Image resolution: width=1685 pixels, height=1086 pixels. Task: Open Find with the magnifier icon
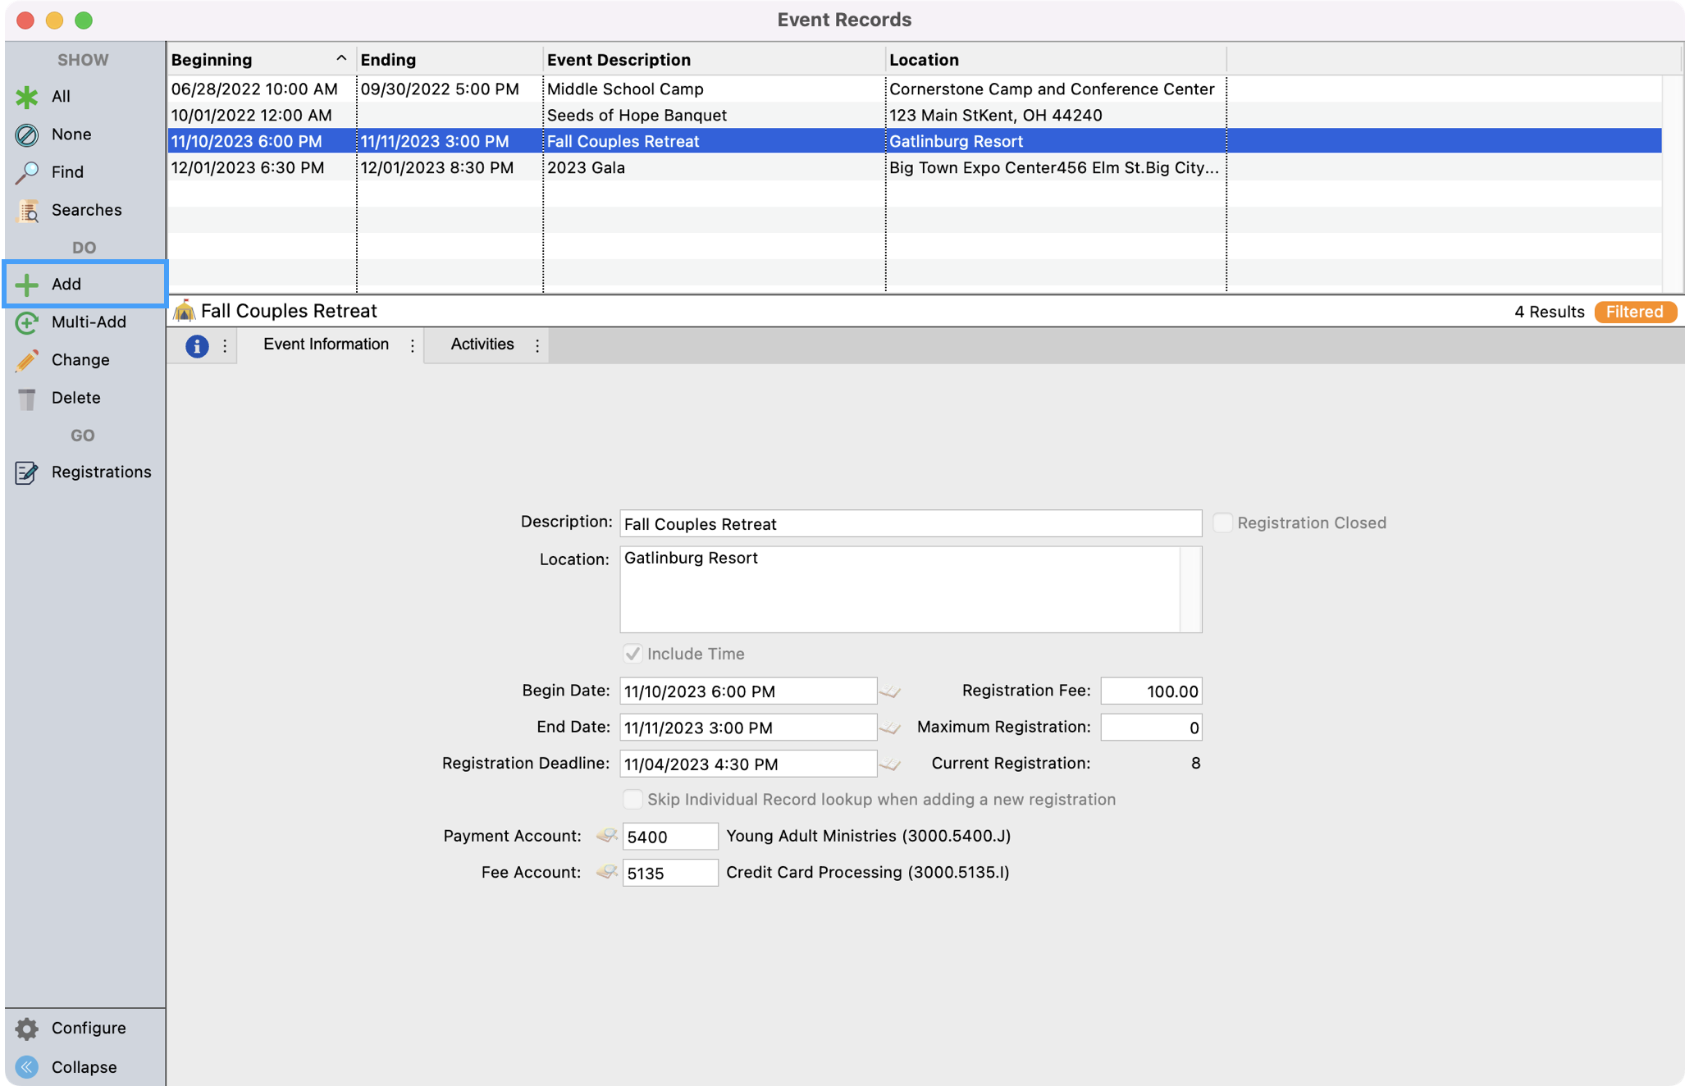27,172
